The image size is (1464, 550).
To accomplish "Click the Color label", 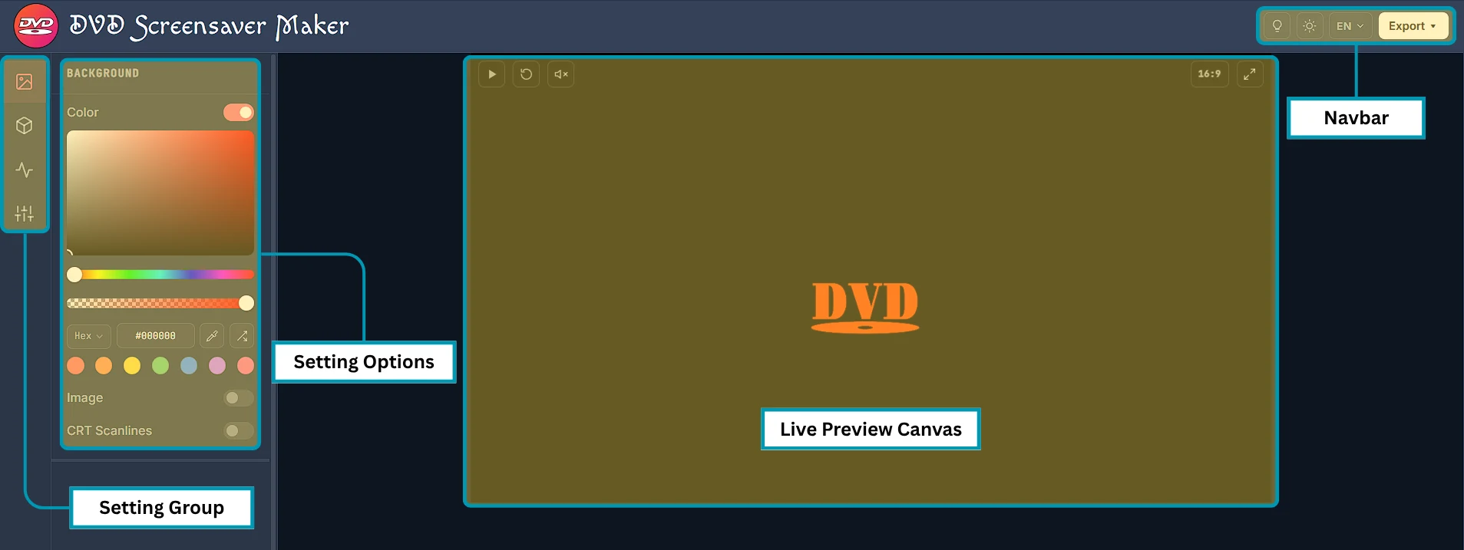I will [83, 113].
